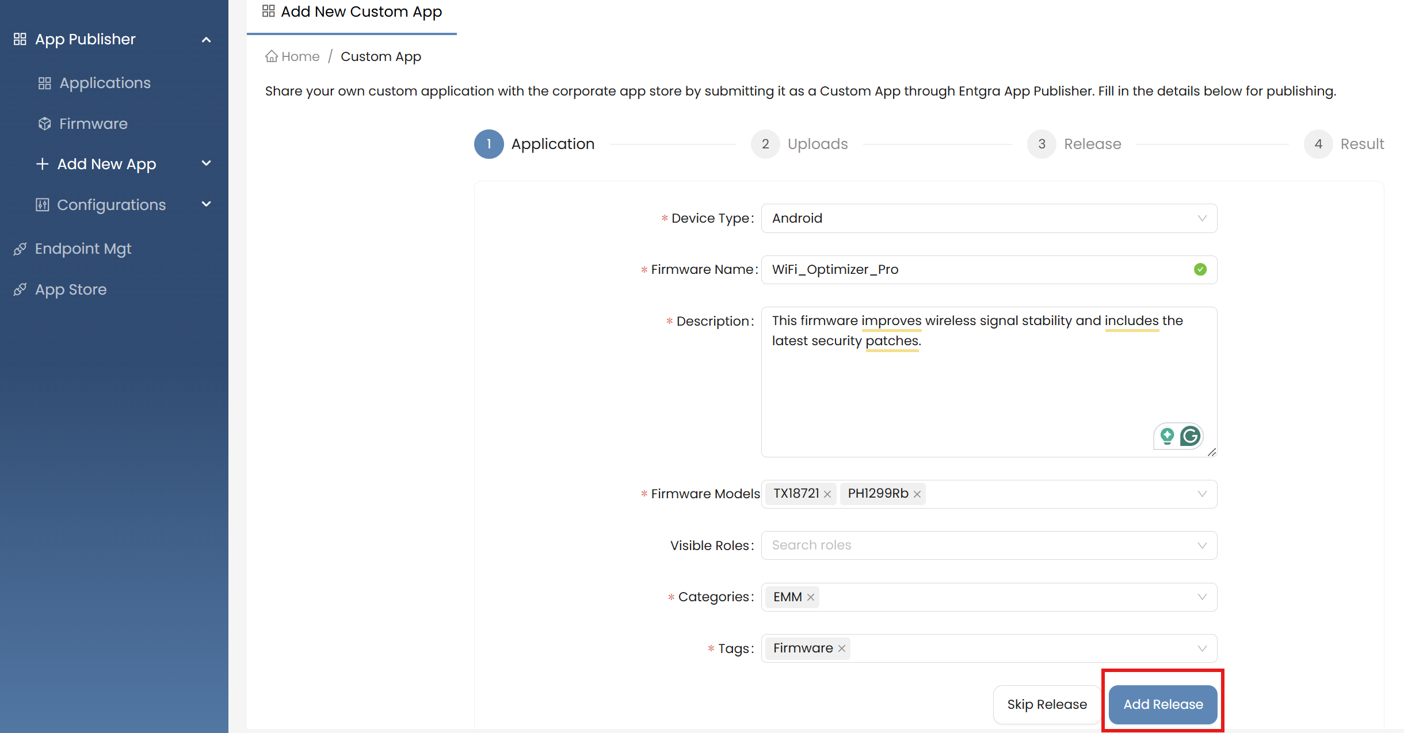
Task: Click the Skip Release button
Action: click(x=1047, y=704)
